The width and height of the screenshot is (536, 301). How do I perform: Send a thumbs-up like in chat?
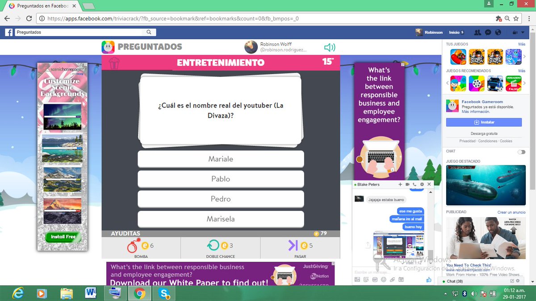429,280
